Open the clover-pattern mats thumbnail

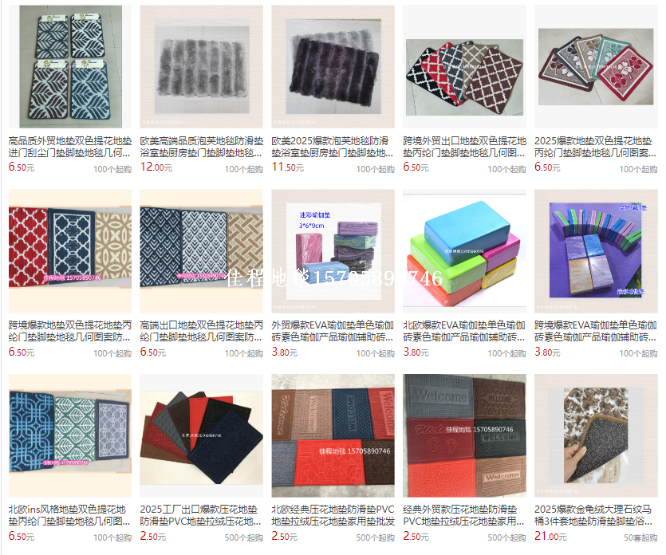[596, 67]
